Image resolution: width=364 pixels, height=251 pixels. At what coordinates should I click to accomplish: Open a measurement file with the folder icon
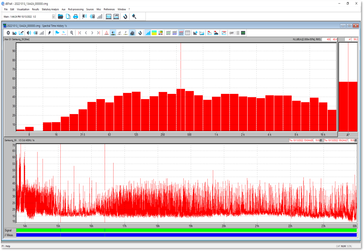click(60, 17)
